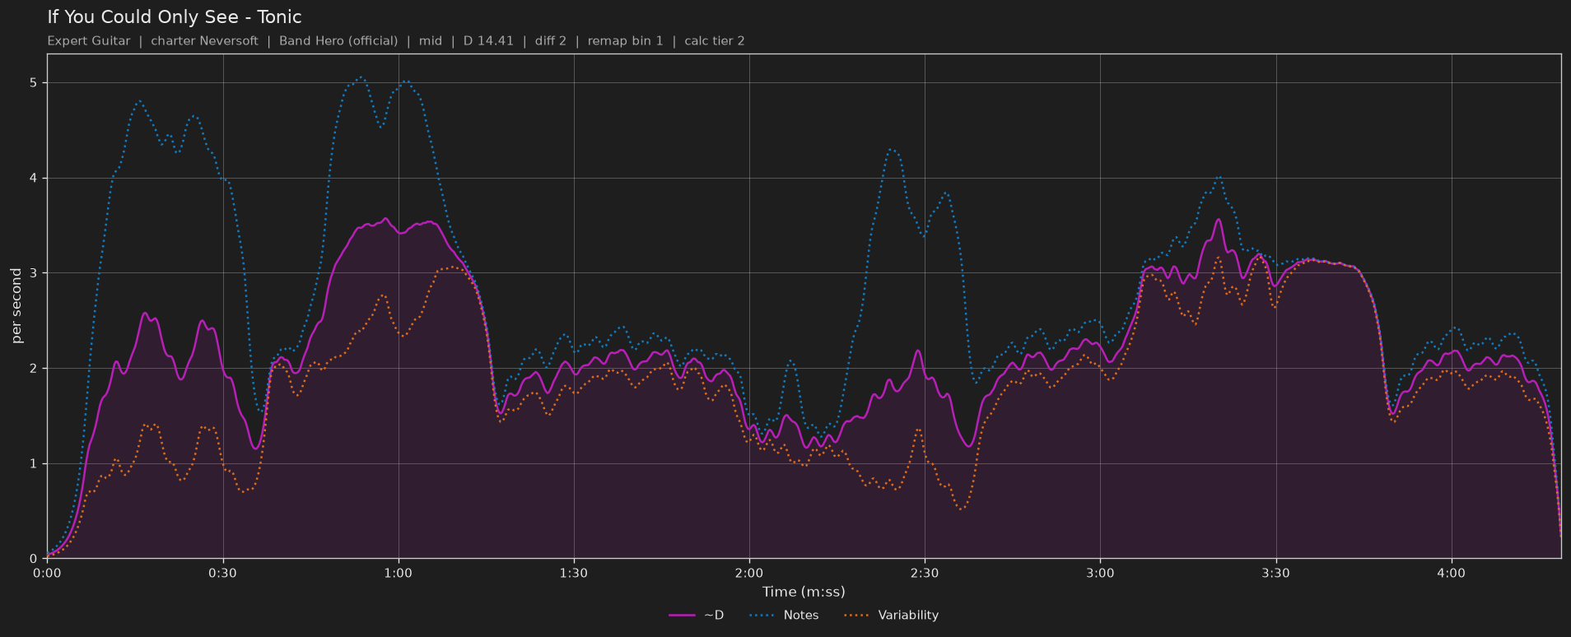Viewport: 1571px width, 637px height.
Task: Click the y-axis tick label '4'
Action: pos(34,179)
